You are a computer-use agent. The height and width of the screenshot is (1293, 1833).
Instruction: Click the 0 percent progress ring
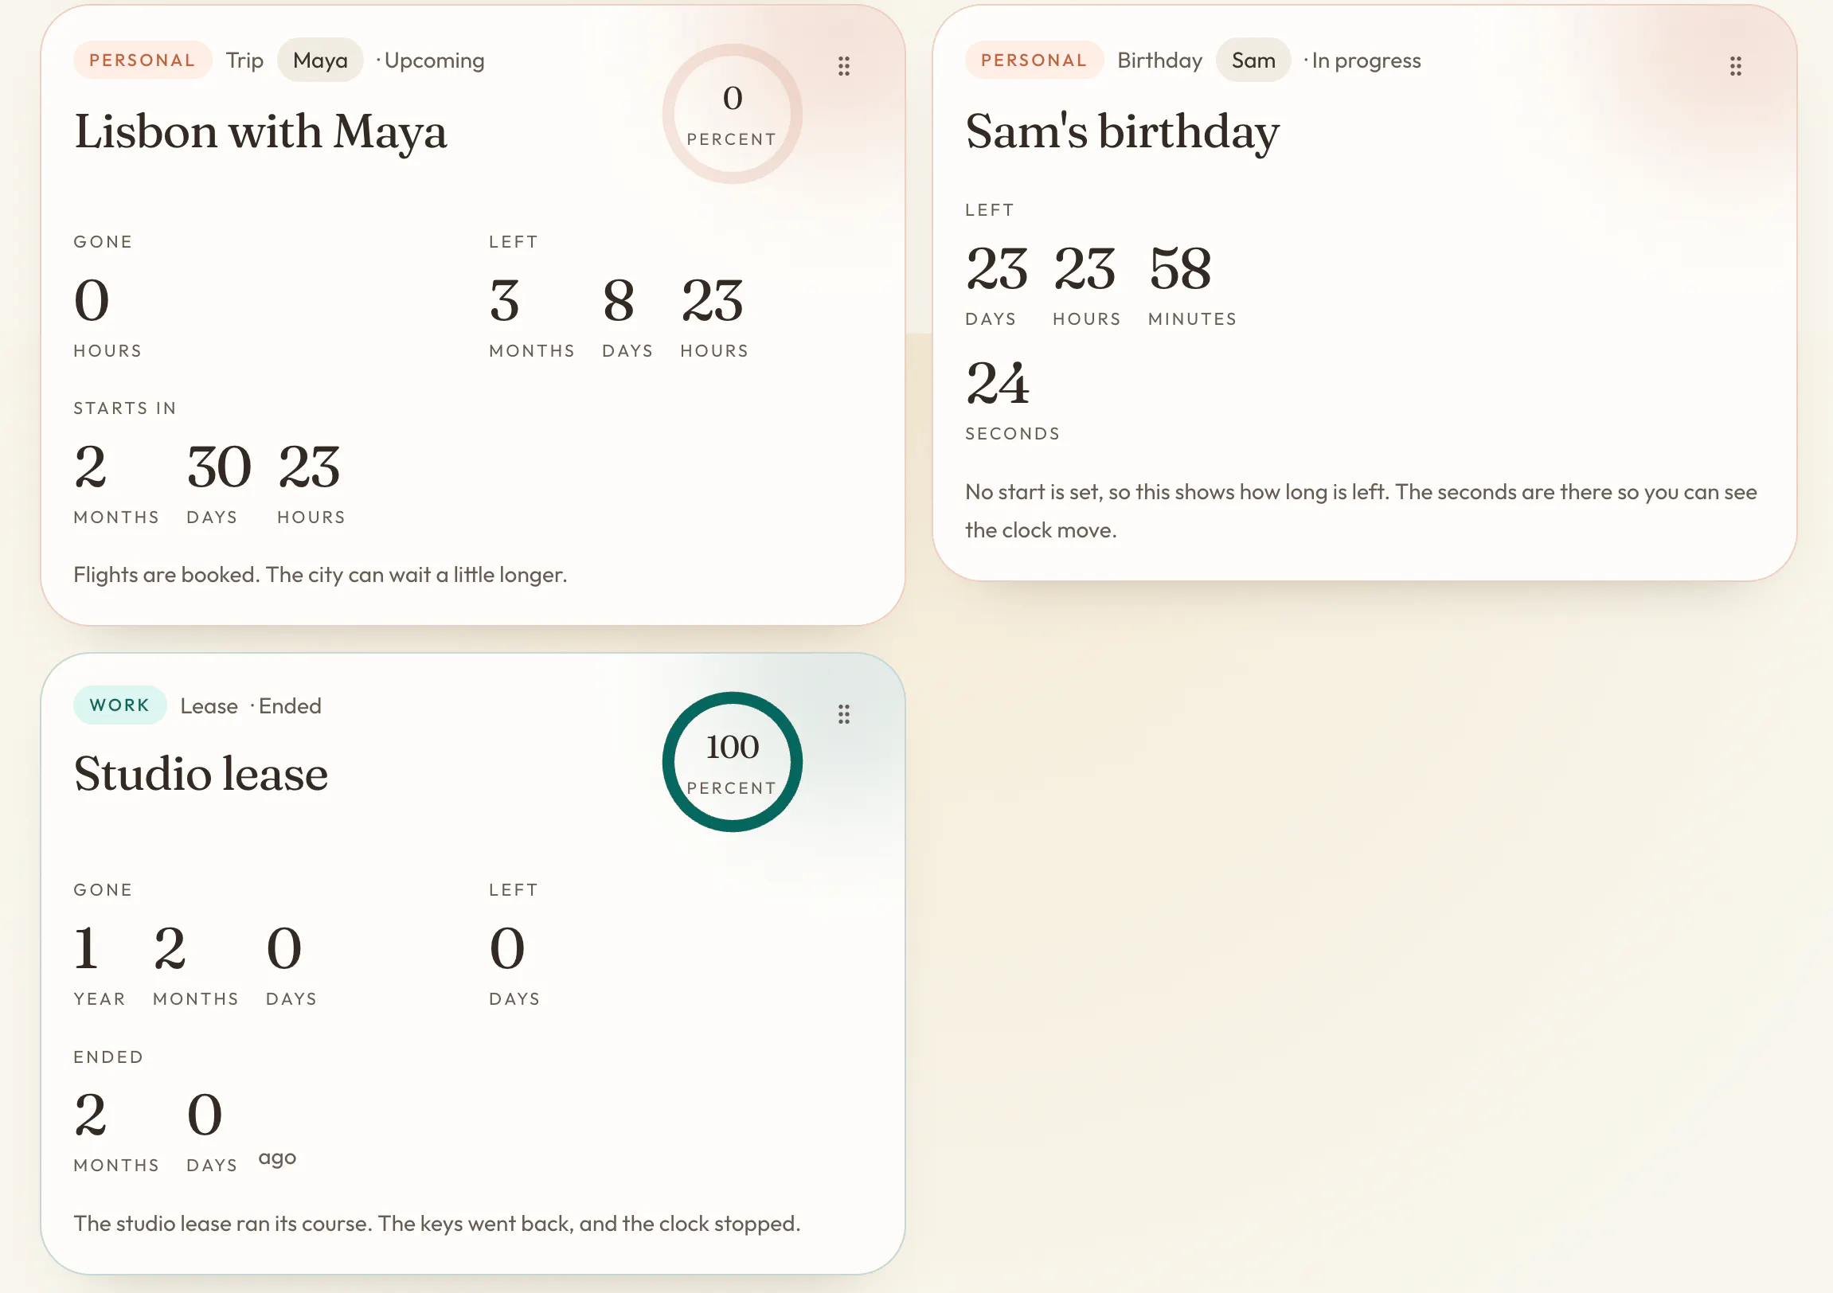pyautogui.click(x=732, y=113)
